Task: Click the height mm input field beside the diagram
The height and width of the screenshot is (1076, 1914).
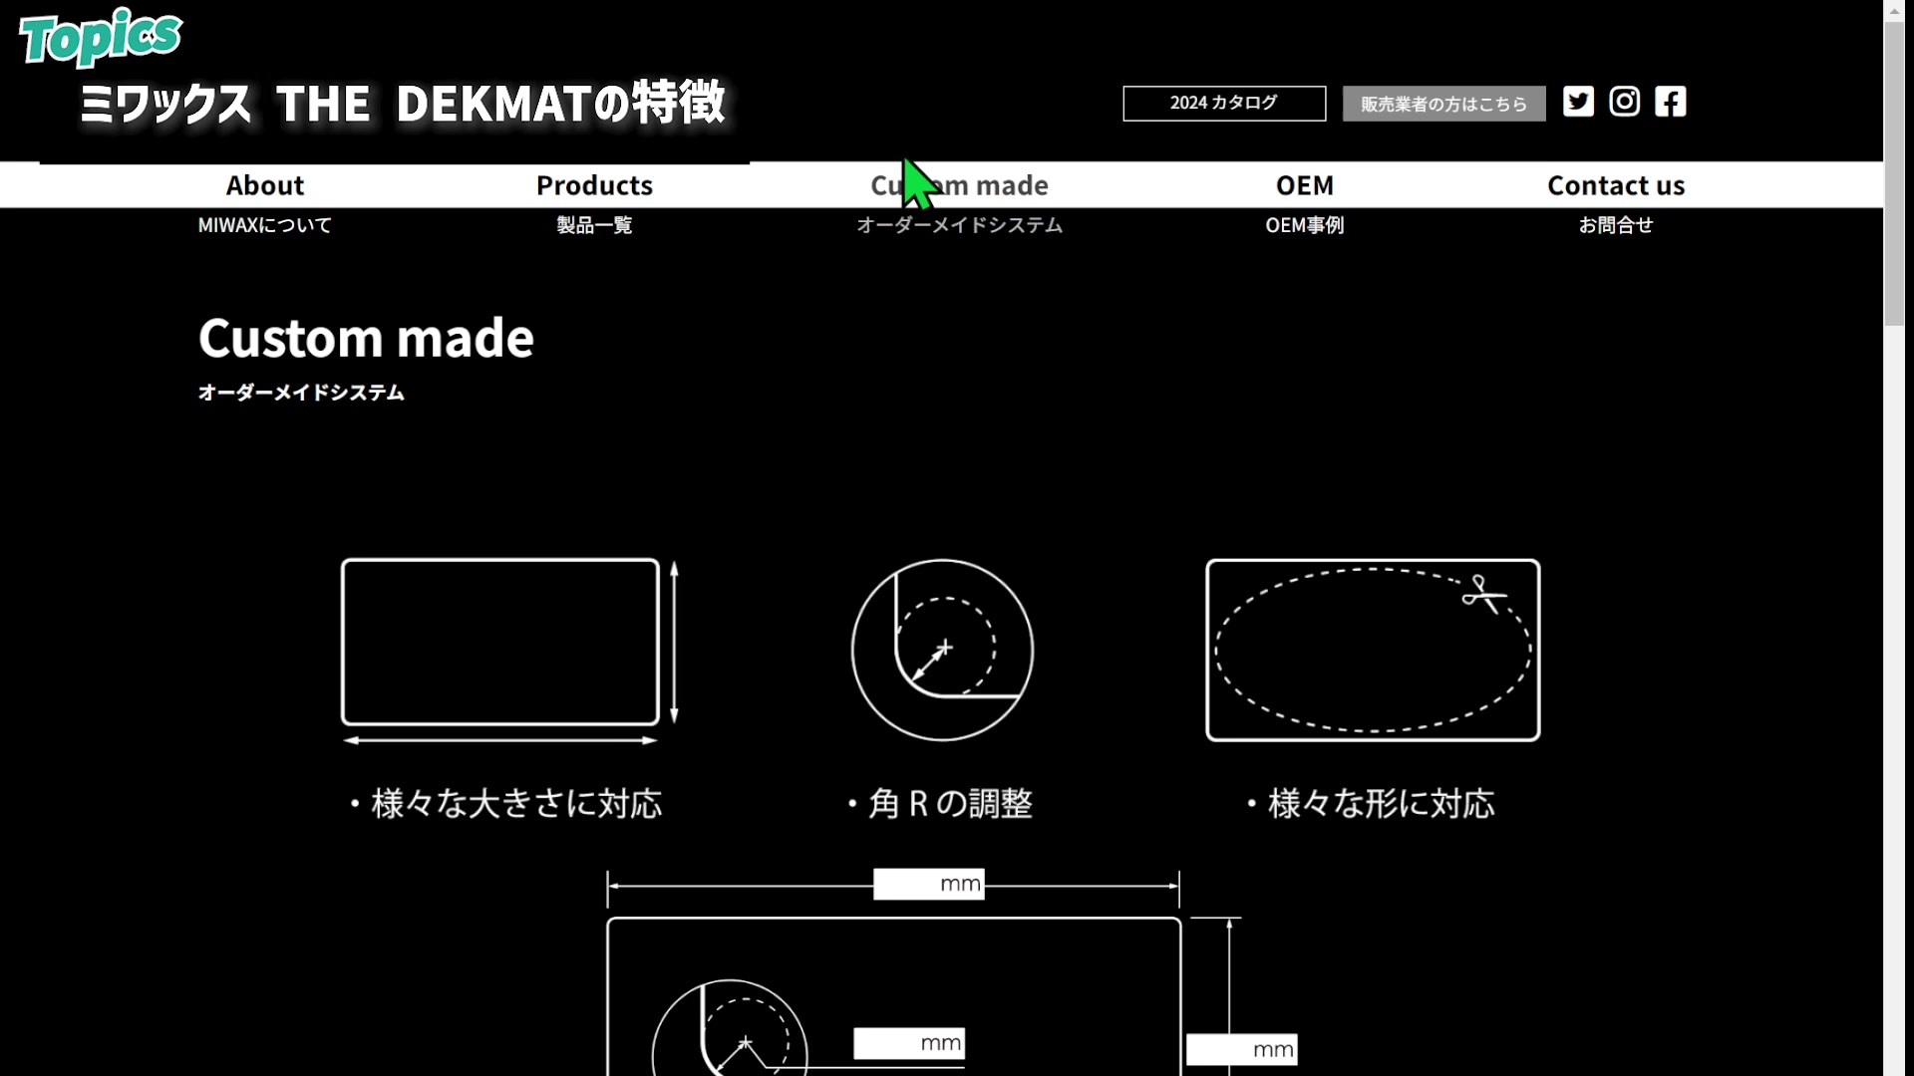Action: (x=1241, y=1049)
